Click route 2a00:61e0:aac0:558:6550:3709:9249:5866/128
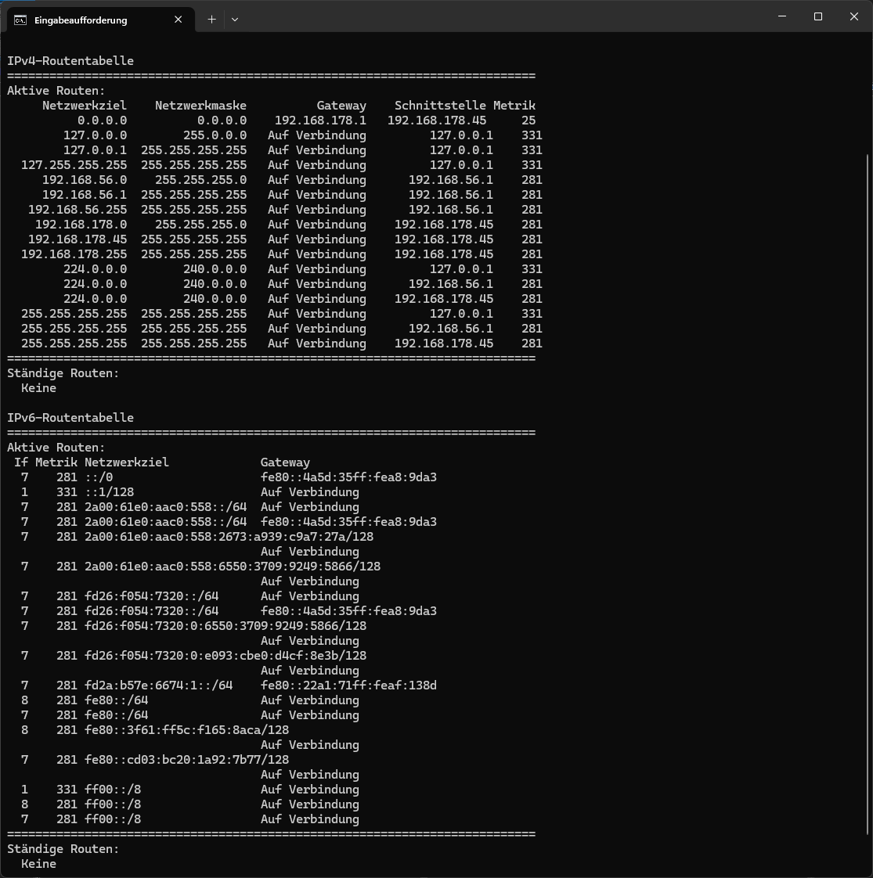The width and height of the screenshot is (873, 878). tap(233, 566)
